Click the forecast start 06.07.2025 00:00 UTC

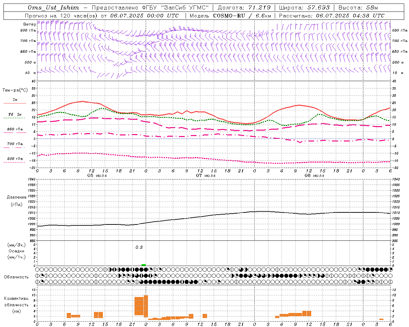144,16
